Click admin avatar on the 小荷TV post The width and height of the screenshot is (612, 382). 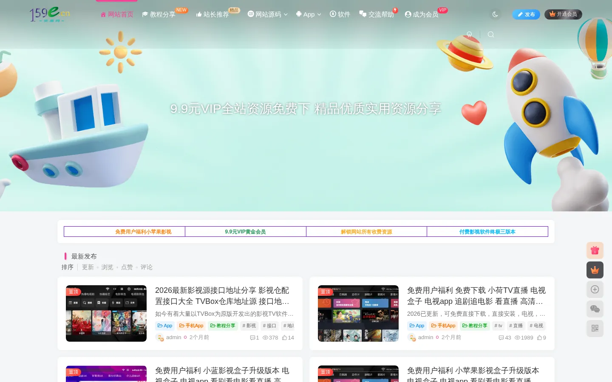coord(412,337)
